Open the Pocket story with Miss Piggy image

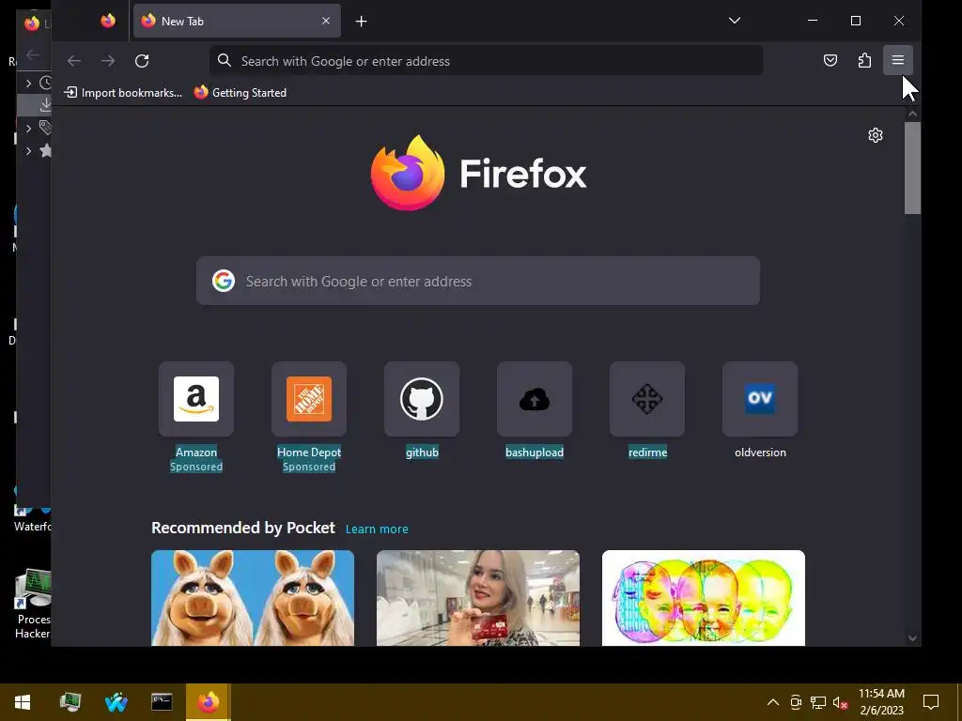coord(253,598)
